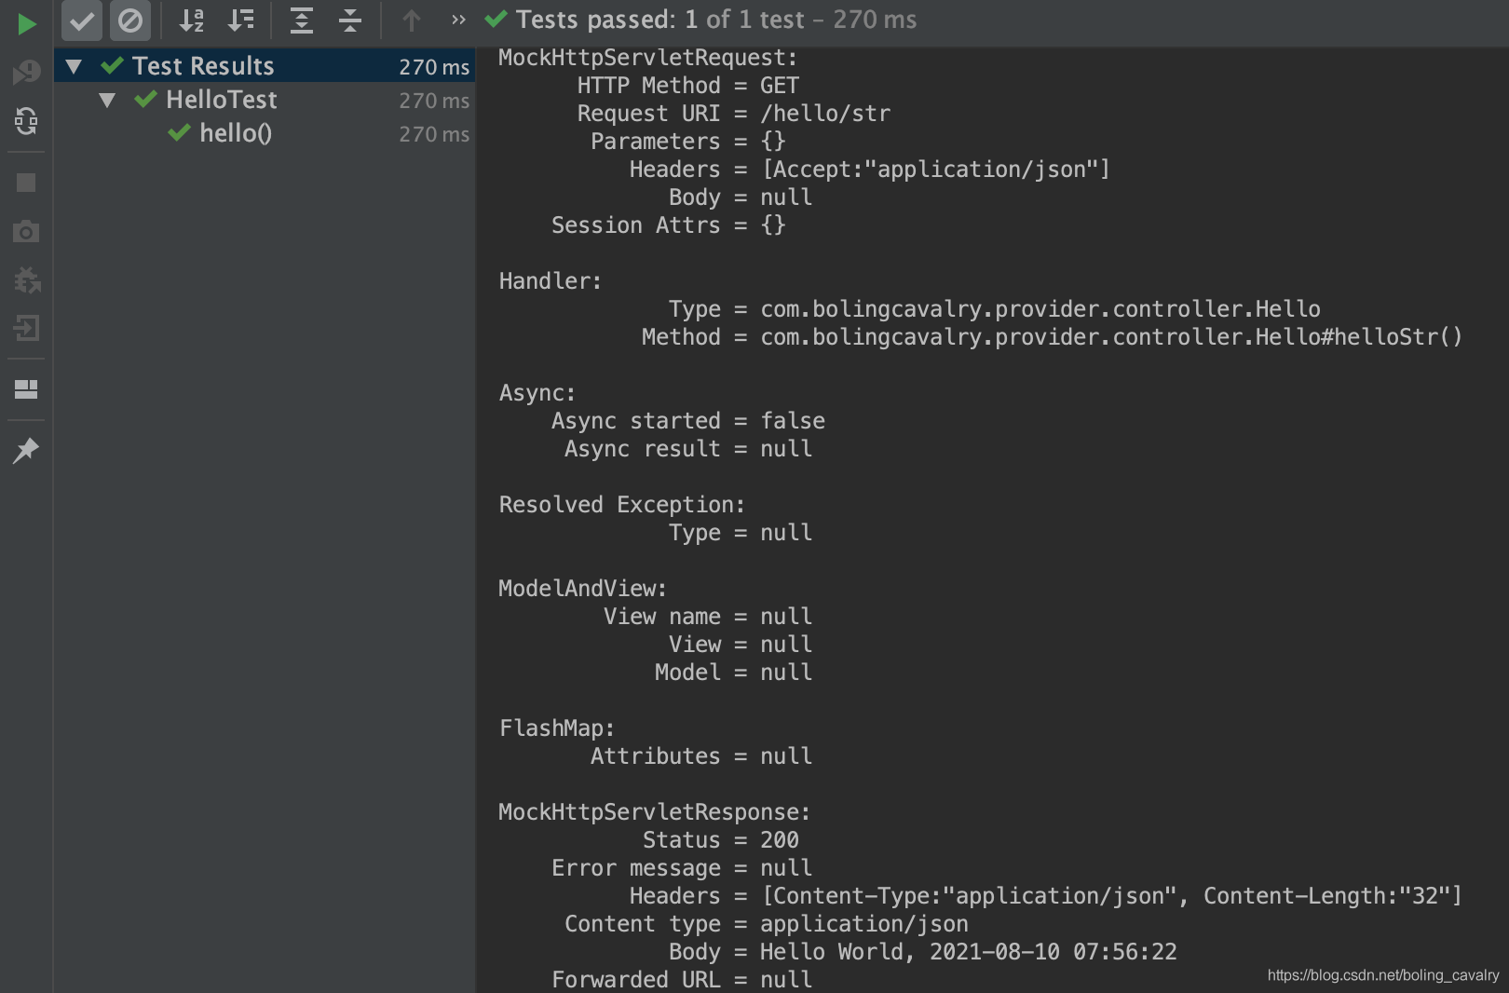This screenshot has height=993, width=1509.
Task: Click the Restore layout icon
Action: pos(26,389)
